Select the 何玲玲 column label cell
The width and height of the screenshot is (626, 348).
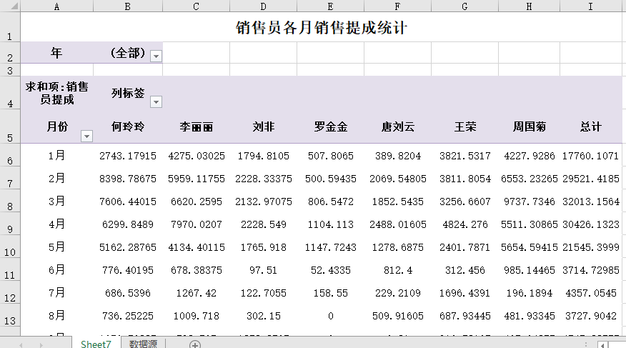pyautogui.click(x=128, y=127)
